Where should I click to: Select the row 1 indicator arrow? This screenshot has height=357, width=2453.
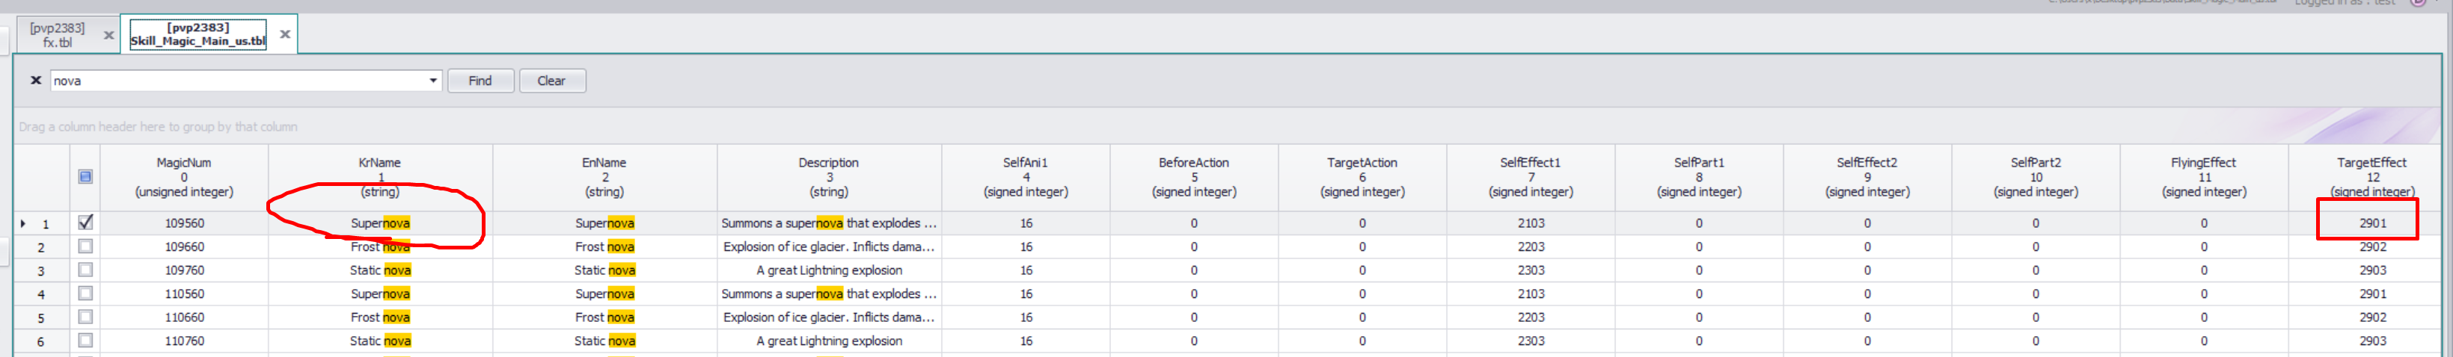(x=23, y=224)
